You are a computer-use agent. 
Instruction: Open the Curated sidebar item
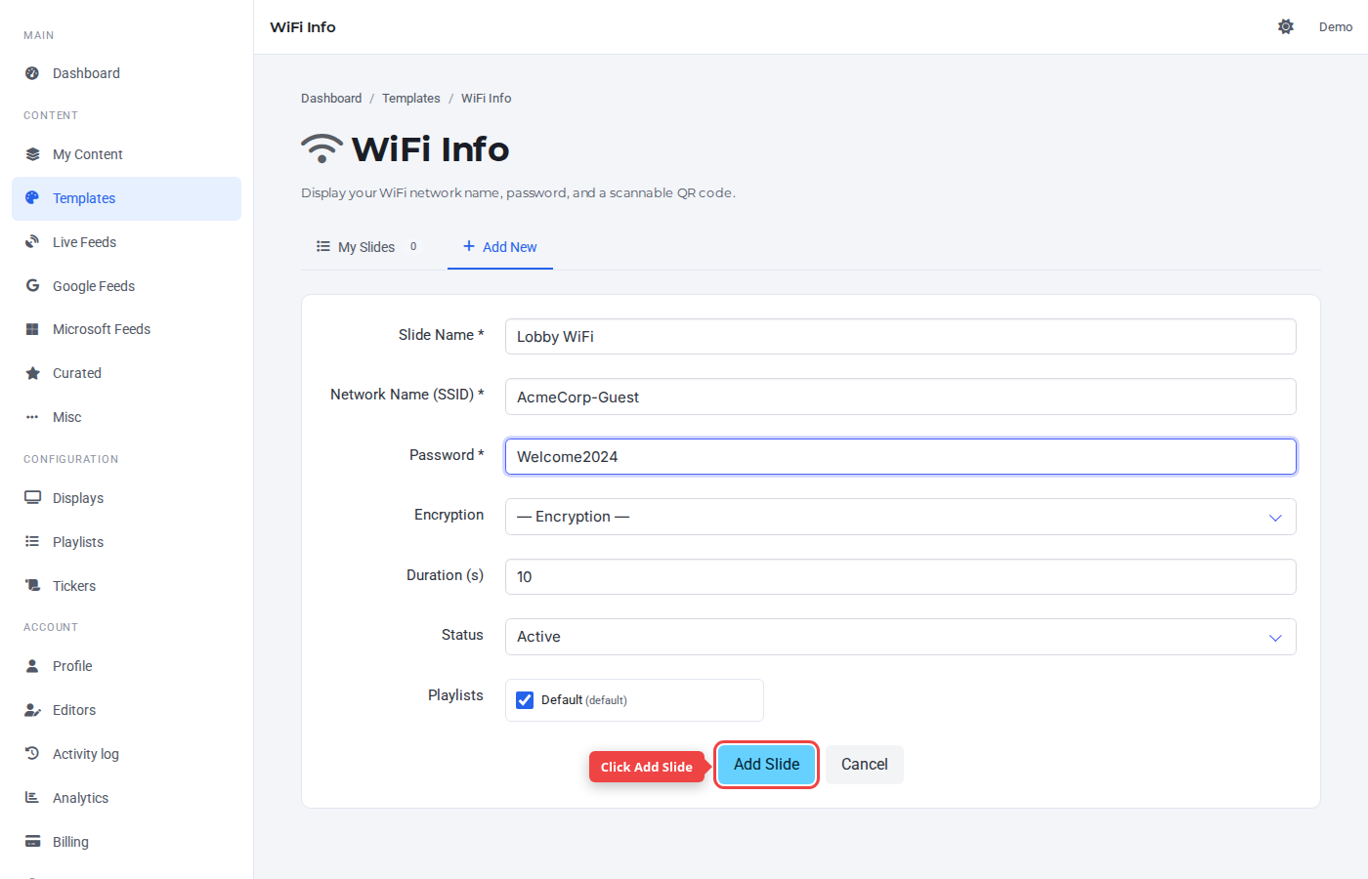(x=126, y=373)
